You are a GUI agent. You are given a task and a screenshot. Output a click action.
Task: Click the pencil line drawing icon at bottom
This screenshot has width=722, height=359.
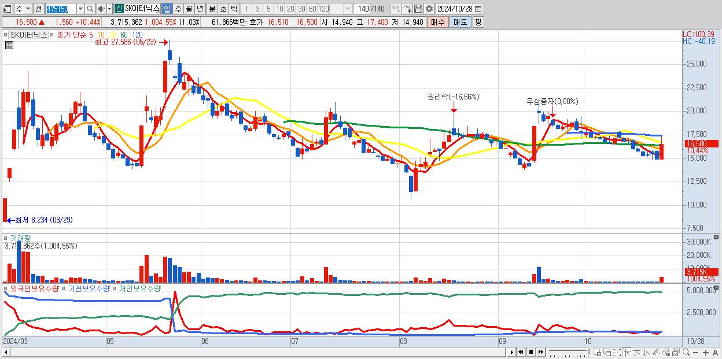click(657, 352)
